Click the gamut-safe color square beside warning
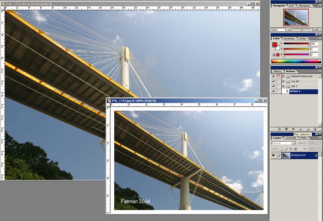This screenshot has height=221, width=323. pyautogui.click(x=278, y=55)
